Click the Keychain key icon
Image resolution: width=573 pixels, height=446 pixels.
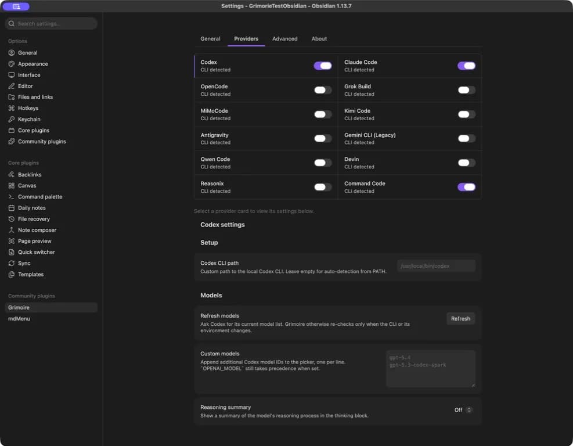(12, 119)
